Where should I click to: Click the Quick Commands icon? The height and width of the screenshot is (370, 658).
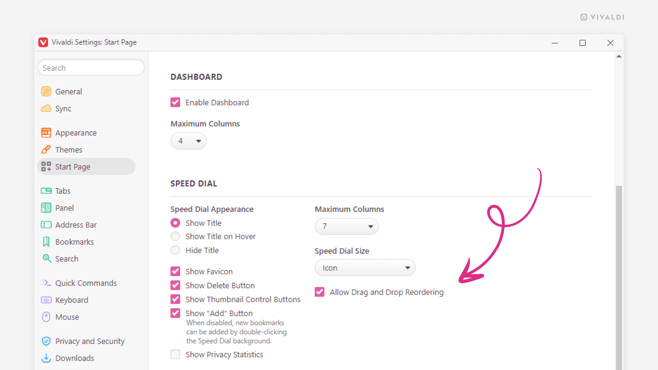pos(46,283)
